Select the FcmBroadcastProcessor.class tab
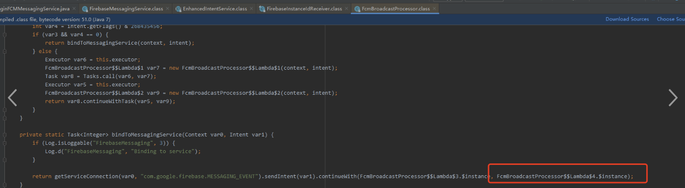685x188 pixels. [395, 9]
